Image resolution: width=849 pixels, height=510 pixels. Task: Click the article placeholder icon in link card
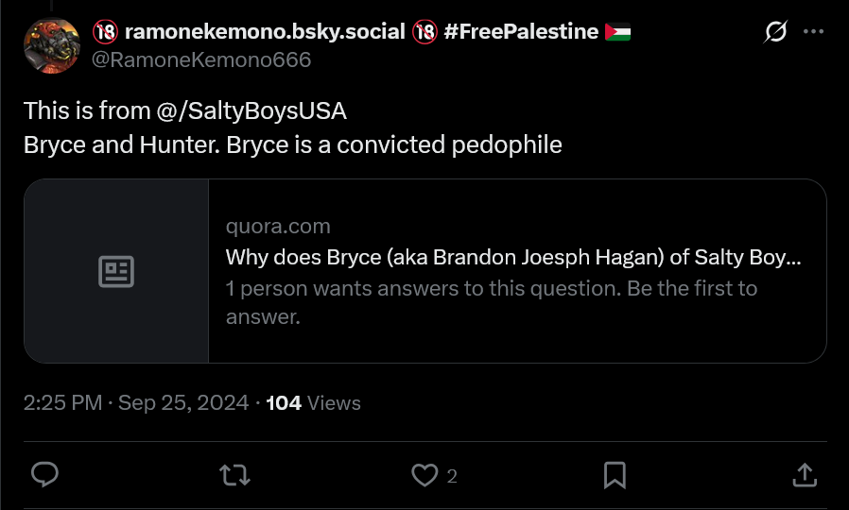116,271
